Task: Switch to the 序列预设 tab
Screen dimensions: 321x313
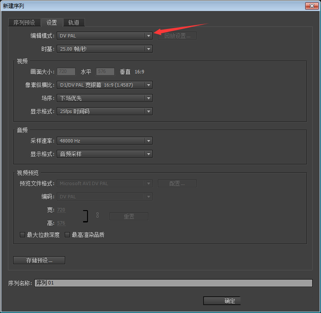Action: 24,22
